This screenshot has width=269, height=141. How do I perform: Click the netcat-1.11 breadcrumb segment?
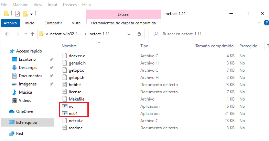[x=99, y=34]
